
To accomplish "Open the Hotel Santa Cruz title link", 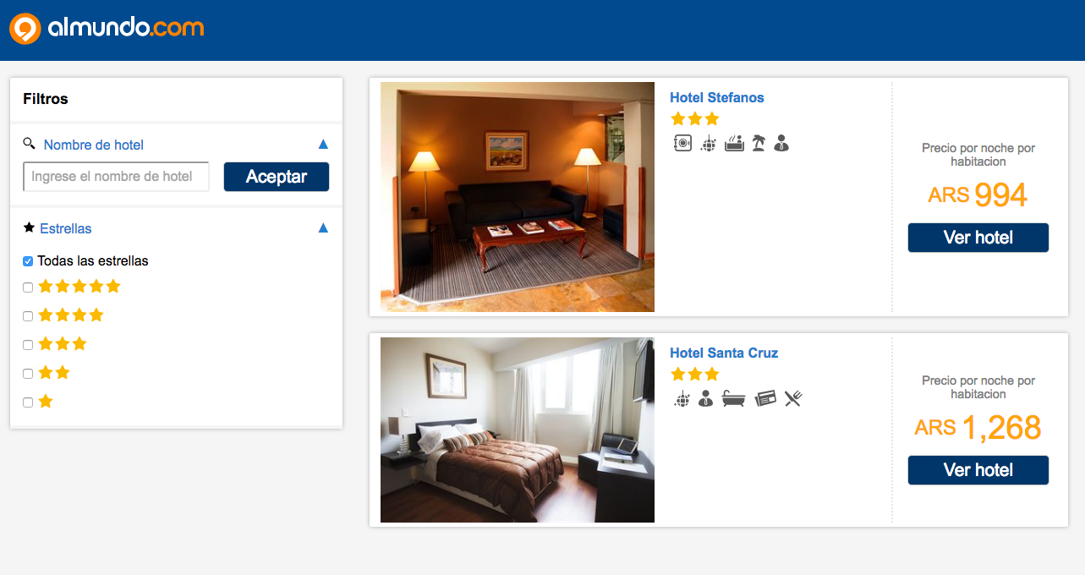I will coord(724,353).
